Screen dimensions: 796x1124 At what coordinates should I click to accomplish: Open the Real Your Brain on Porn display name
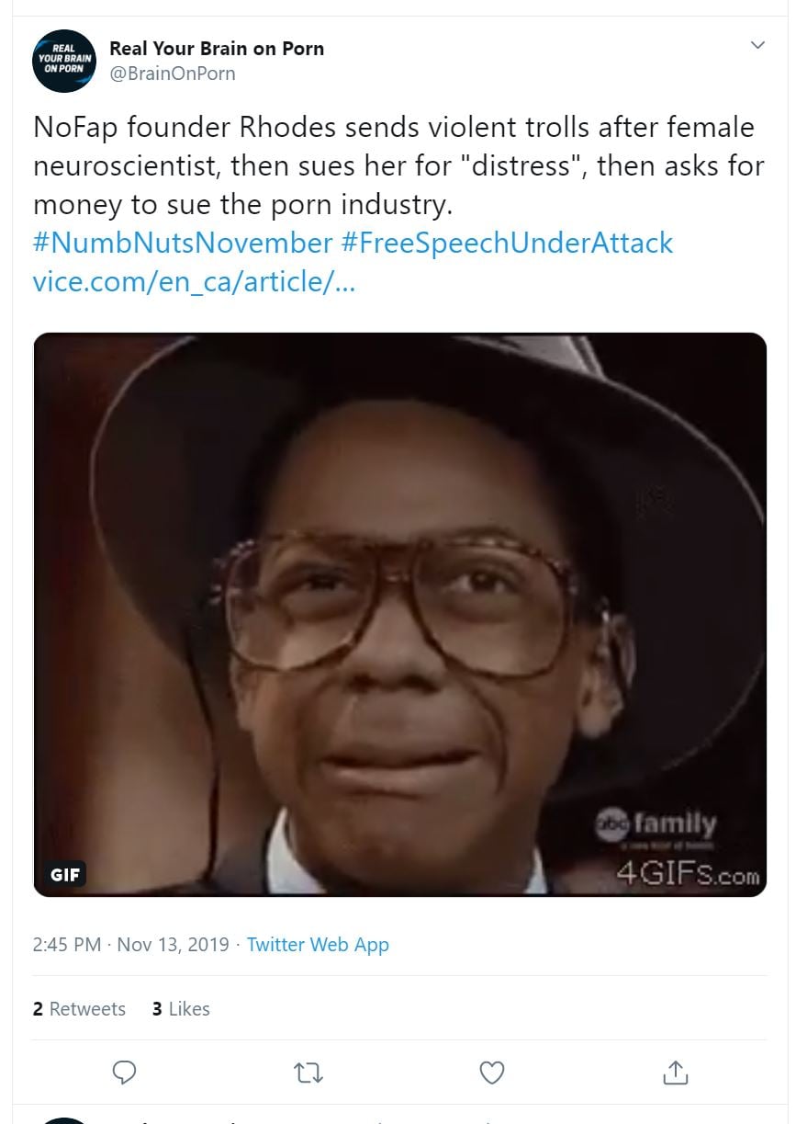(217, 49)
